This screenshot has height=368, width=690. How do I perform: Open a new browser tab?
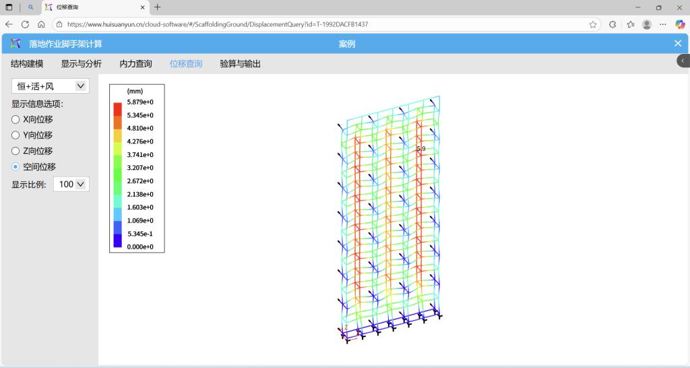[158, 7]
